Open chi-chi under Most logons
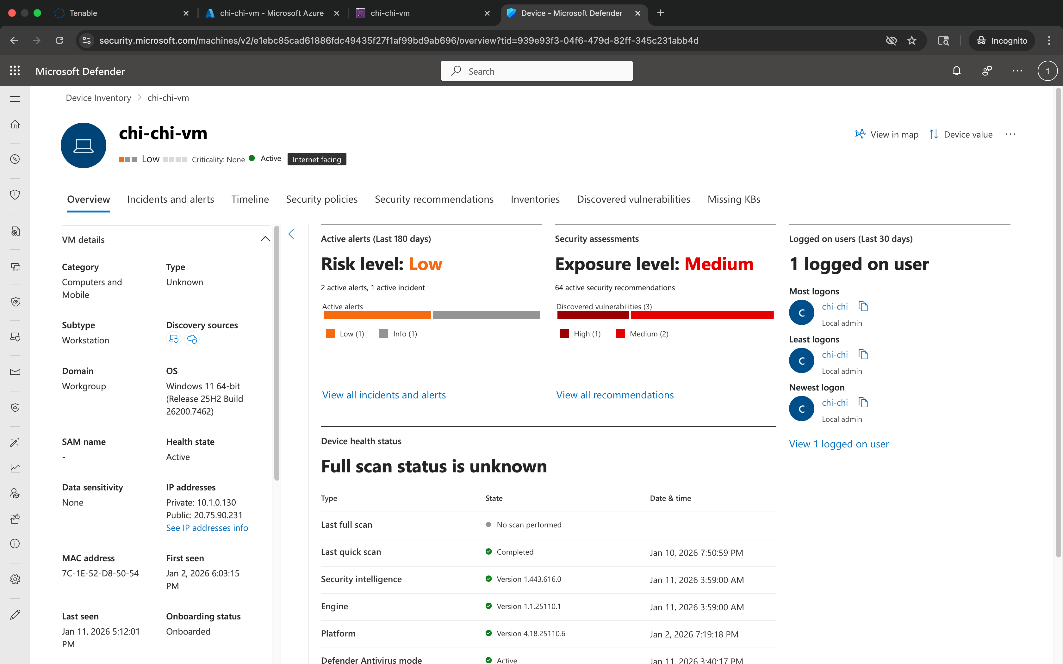The width and height of the screenshot is (1063, 664). pyautogui.click(x=835, y=306)
